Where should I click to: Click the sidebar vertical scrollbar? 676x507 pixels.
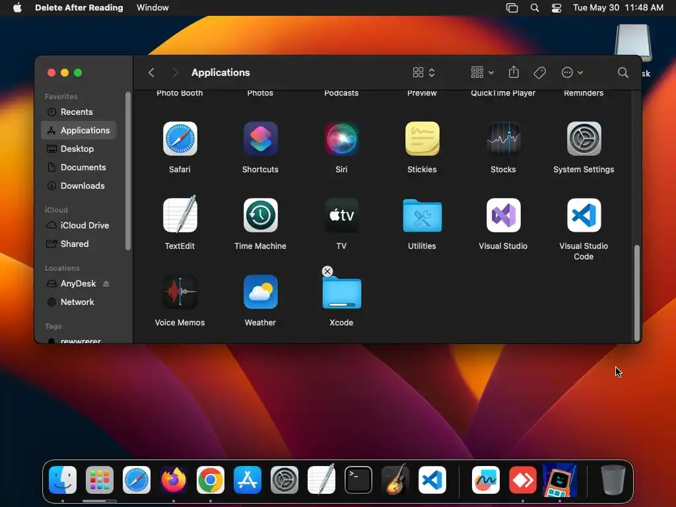point(127,171)
